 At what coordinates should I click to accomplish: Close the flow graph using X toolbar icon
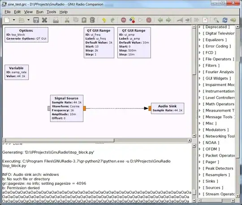tap(44, 20)
